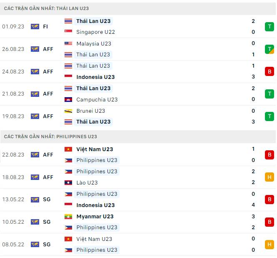
Task: Click the half-green half-orange T badge for Malaysia match
Action: pos(270,49)
